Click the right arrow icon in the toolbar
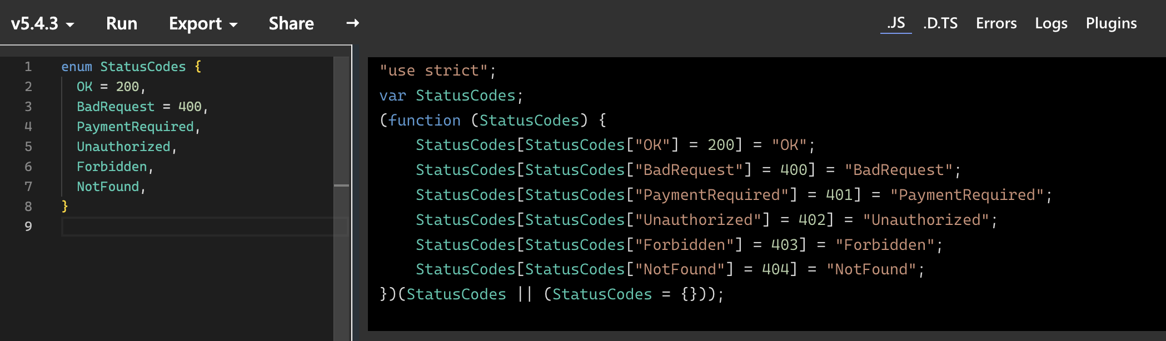 click(352, 23)
